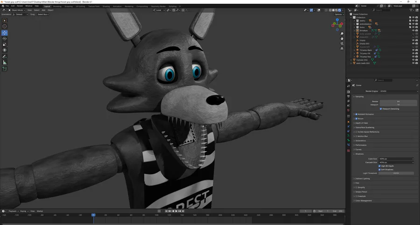The image size is (420, 225).
Task: Toggle Viewport Denoising checkbox
Action: pos(381,109)
